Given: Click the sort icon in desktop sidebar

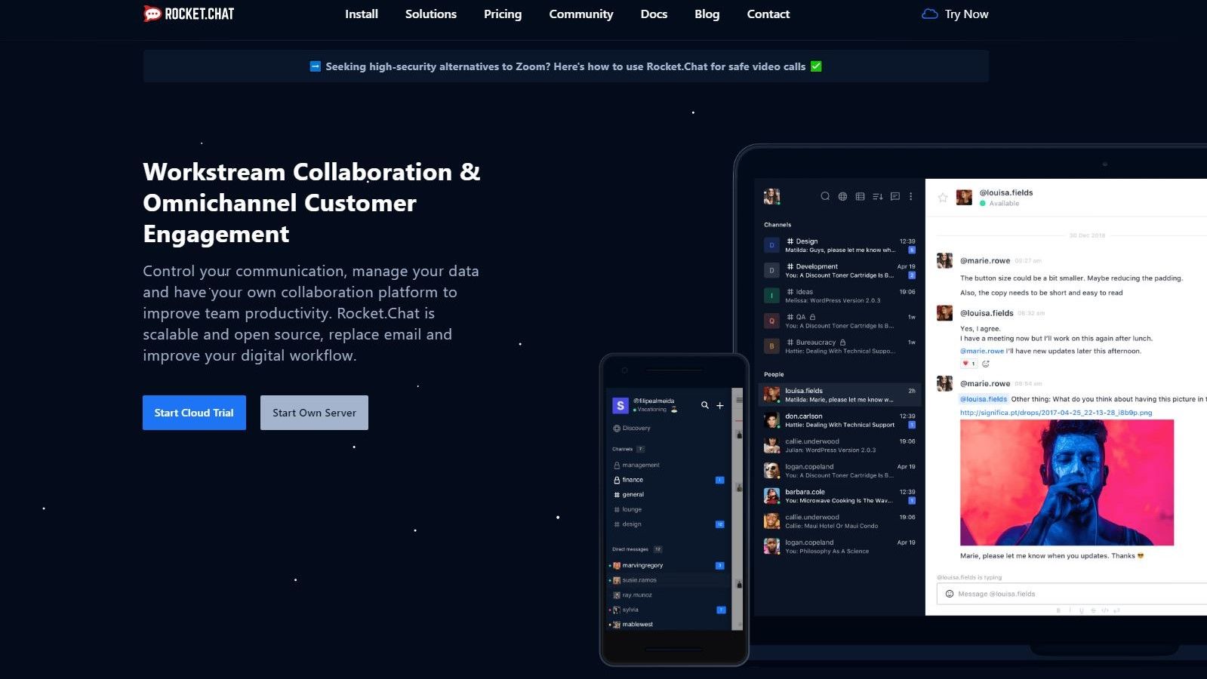Looking at the screenshot, I should (877, 196).
